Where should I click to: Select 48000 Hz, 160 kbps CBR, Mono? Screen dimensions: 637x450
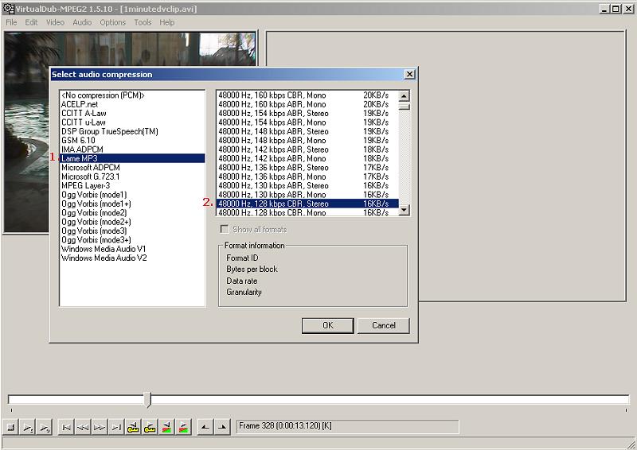point(307,95)
